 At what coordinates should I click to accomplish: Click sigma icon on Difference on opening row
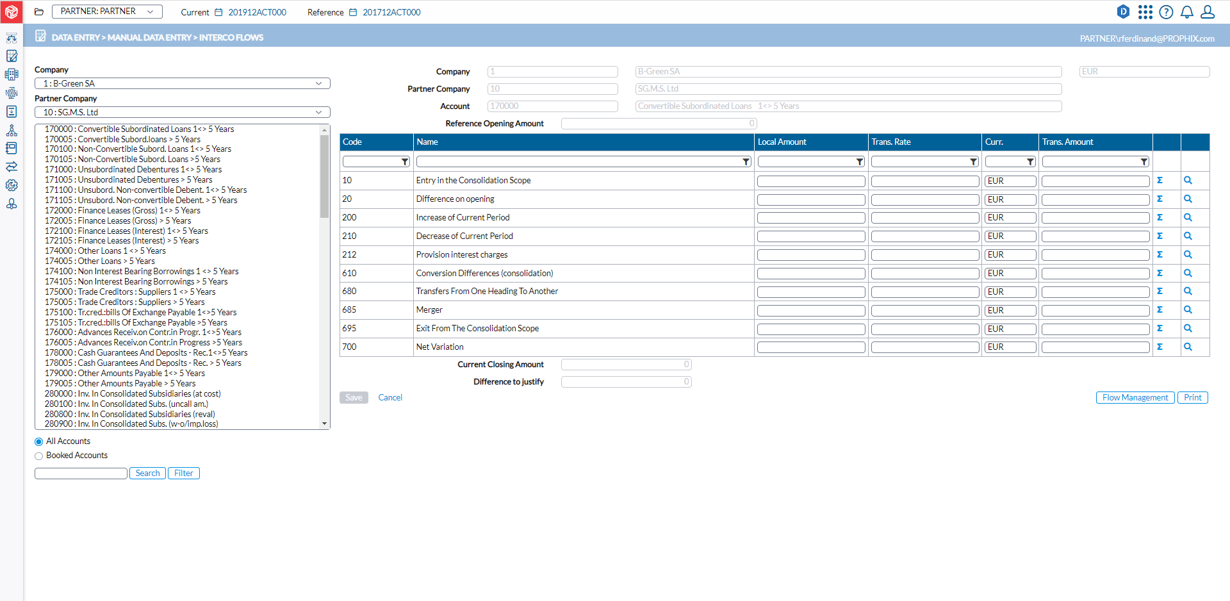(1160, 199)
